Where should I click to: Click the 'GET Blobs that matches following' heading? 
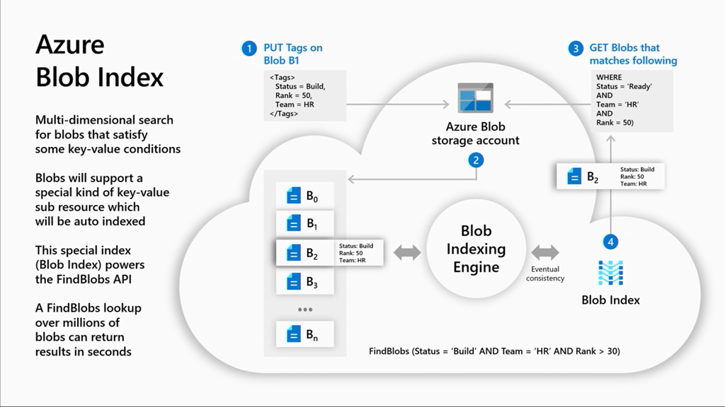click(x=633, y=54)
